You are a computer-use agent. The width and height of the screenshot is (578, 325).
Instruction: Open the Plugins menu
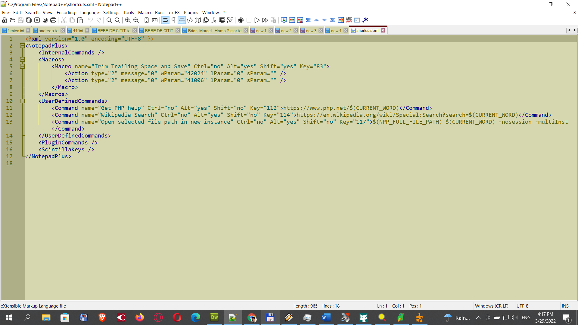[x=191, y=12]
